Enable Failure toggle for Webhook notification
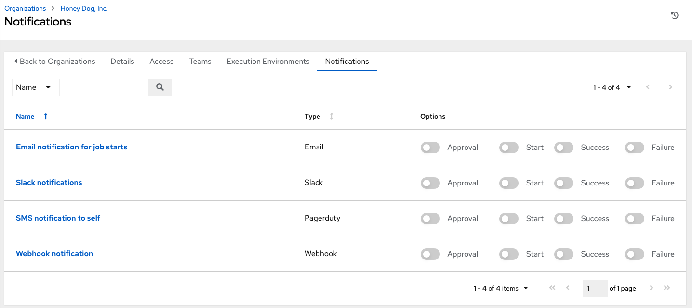Viewport: 692px width, 308px height. (x=634, y=254)
